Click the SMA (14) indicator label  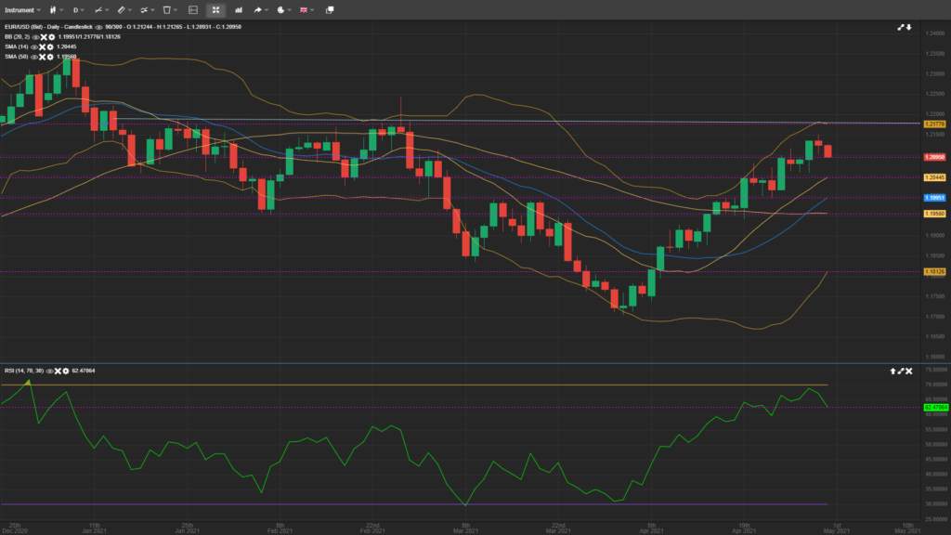click(x=17, y=46)
